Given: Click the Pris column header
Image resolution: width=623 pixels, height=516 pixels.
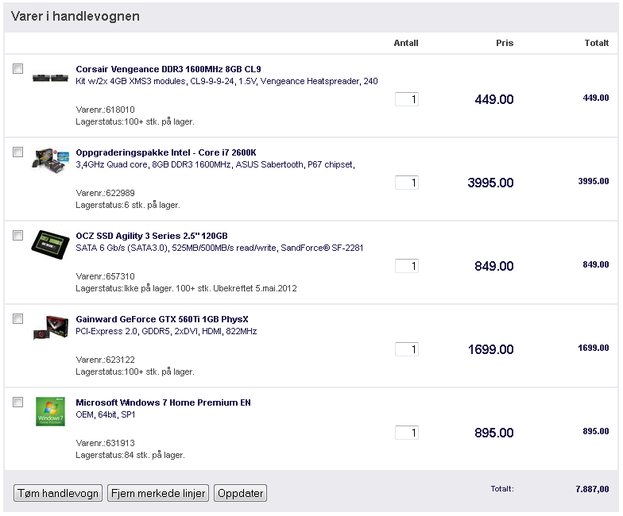Looking at the screenshot, I should pyautogui.click(x=505, y=43).
